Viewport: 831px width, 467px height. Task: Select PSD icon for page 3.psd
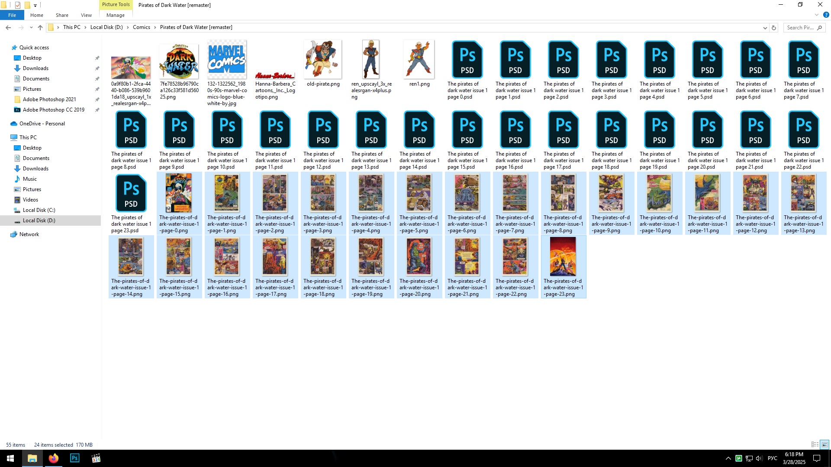tap(611, 59)
